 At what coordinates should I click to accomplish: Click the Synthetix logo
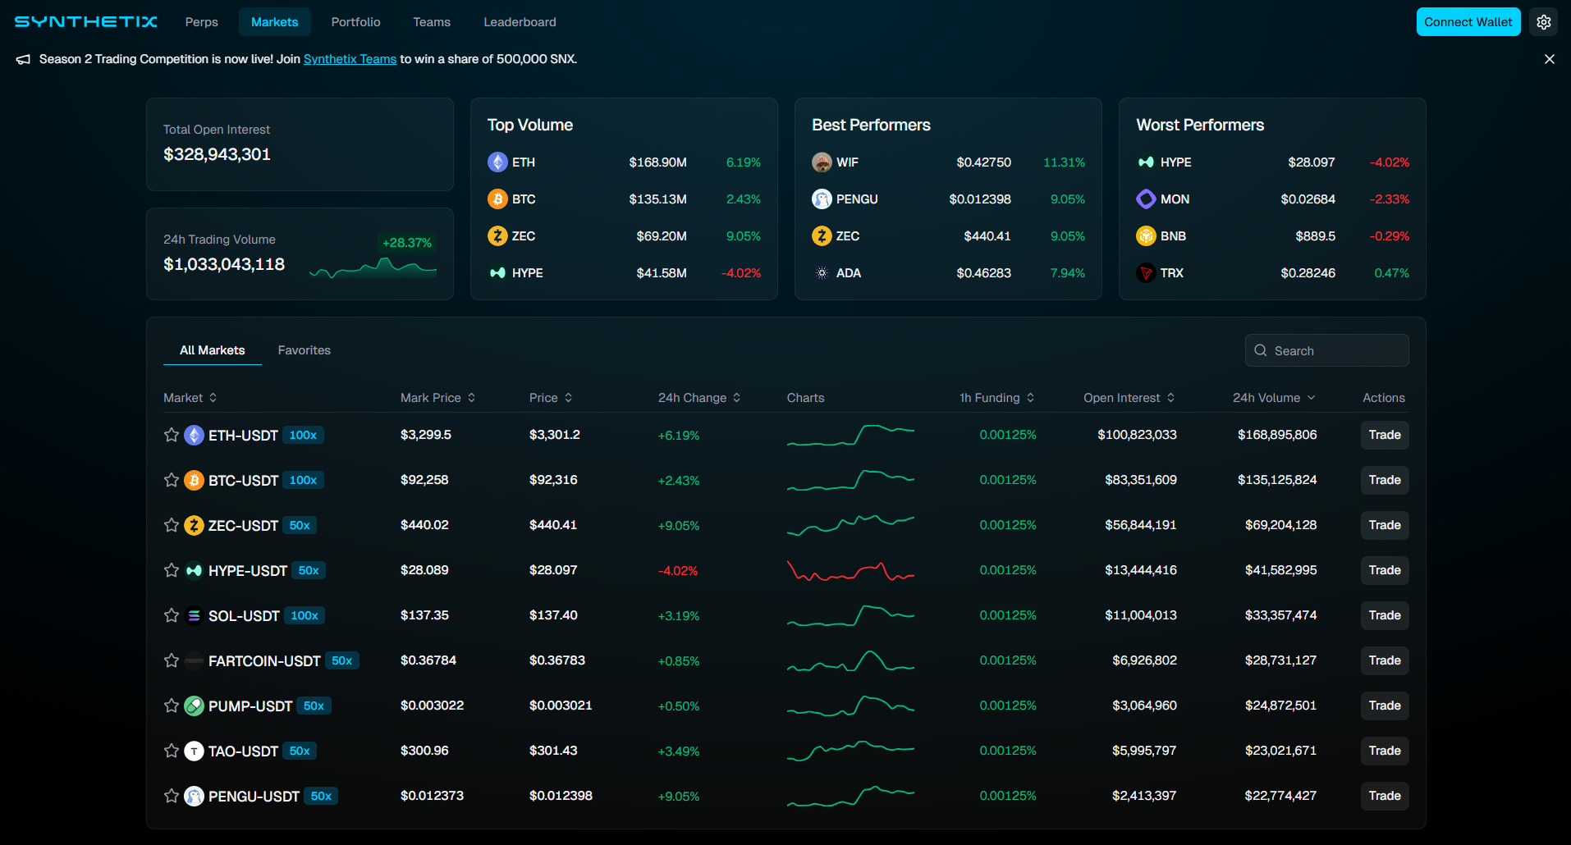[86, 22]
